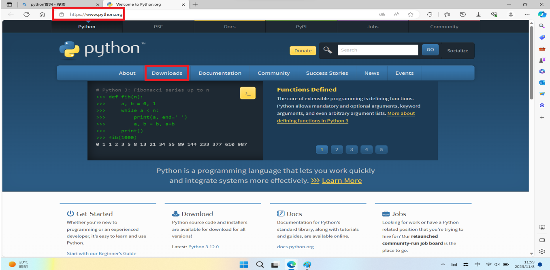Click the GO search button
The height and width of the screenshot is (270, 550).
(x=430, y=50)
